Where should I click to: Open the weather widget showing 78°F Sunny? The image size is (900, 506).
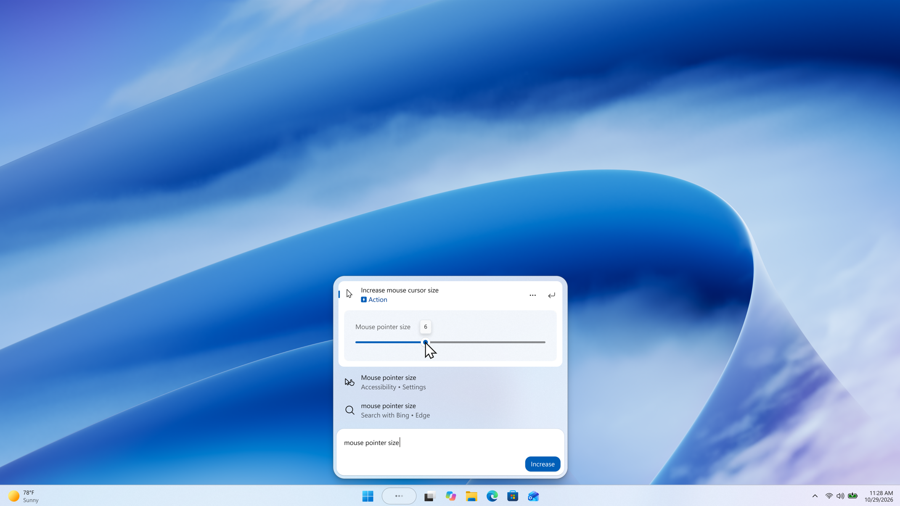pyautogui.click(x=24, y=496)
